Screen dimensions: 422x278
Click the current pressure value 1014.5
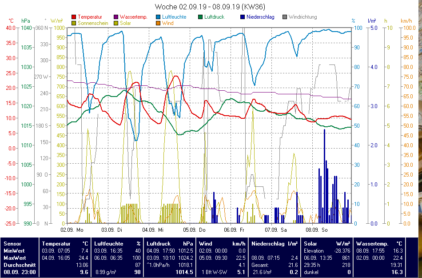tap(184, 272)
